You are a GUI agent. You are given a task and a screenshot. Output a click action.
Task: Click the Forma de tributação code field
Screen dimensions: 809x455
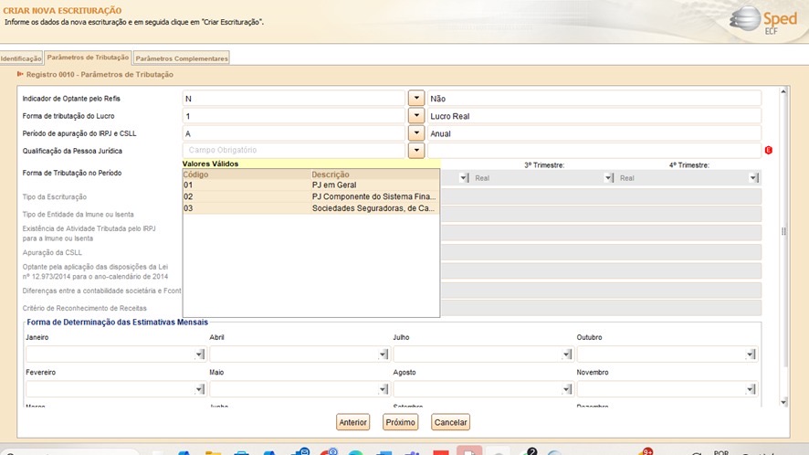pos(294,116)
